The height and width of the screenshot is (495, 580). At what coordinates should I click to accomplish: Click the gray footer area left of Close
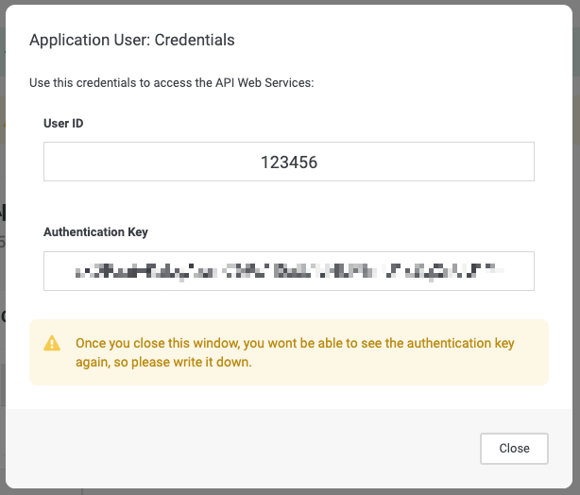236,448
